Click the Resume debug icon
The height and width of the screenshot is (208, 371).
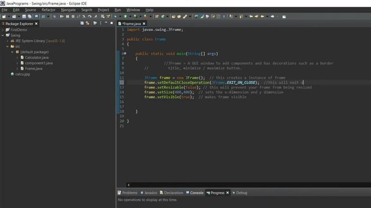pos(61,17)
